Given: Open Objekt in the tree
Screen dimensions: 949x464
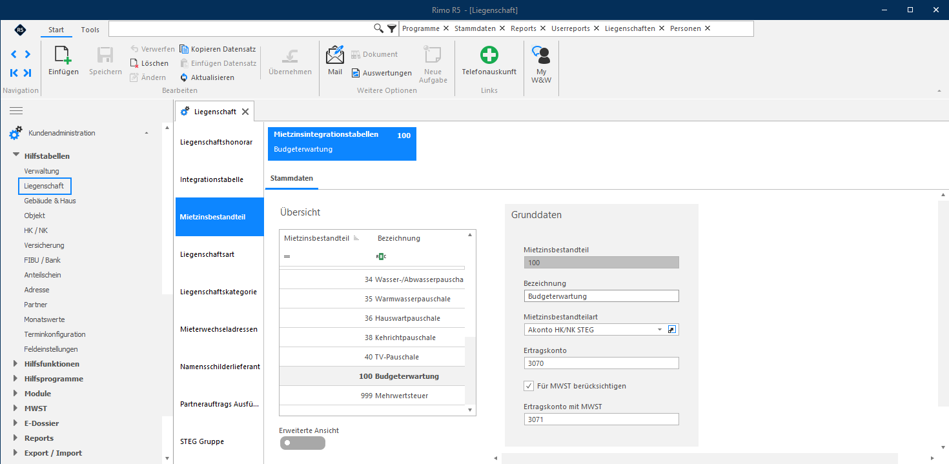Looking at the screenshot, I should pos(35,216).
